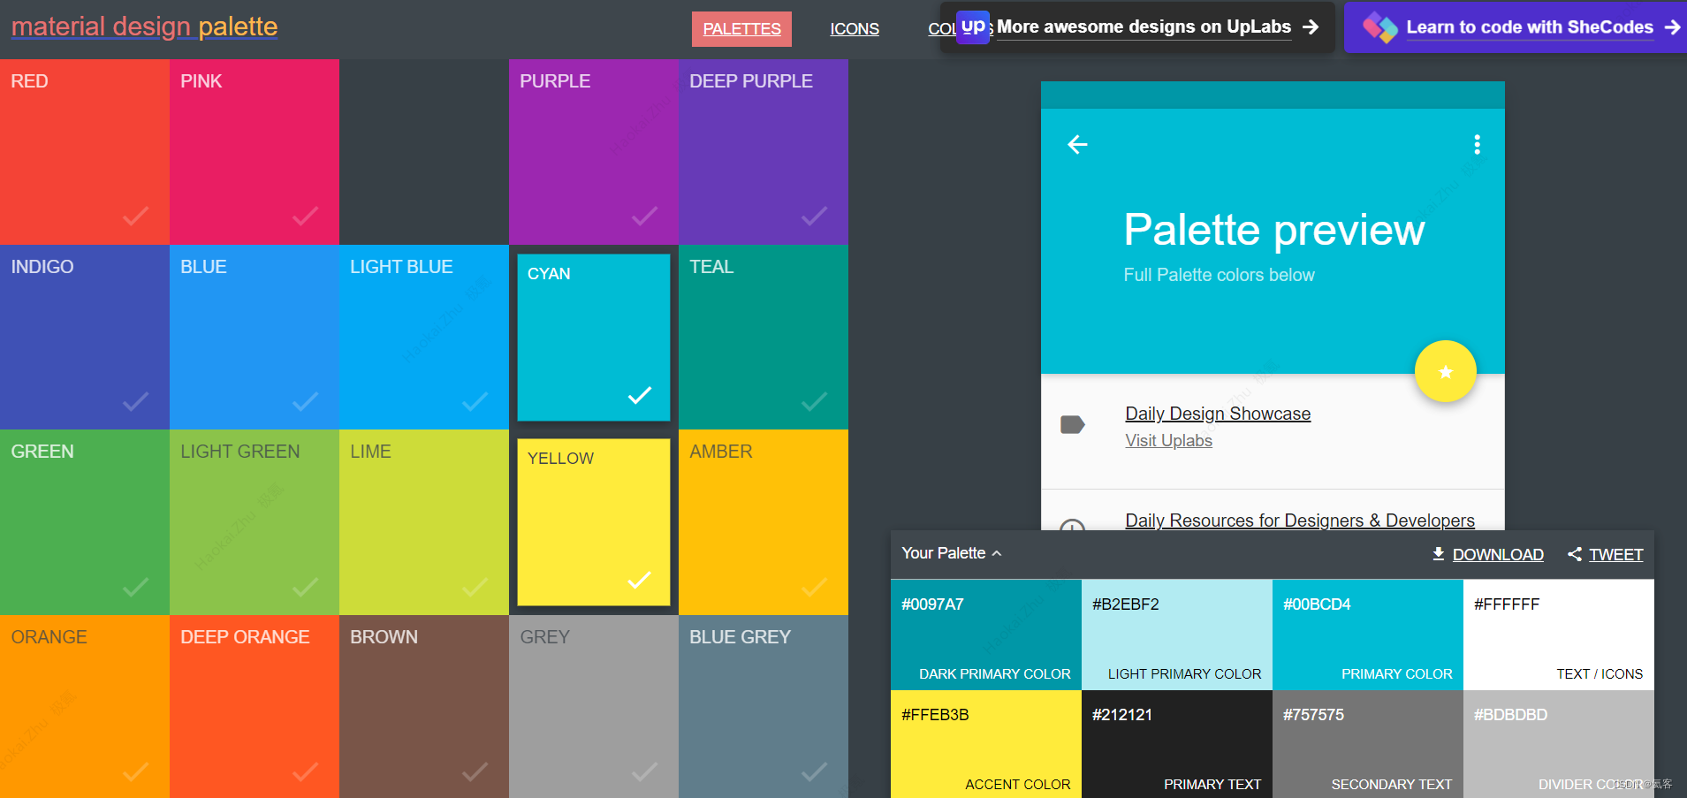
Task: Select the Green color tile
Action: pos(85,522)
